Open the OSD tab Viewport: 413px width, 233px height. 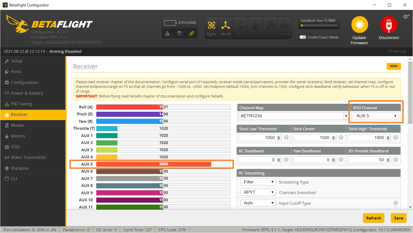tap(33, 147)
